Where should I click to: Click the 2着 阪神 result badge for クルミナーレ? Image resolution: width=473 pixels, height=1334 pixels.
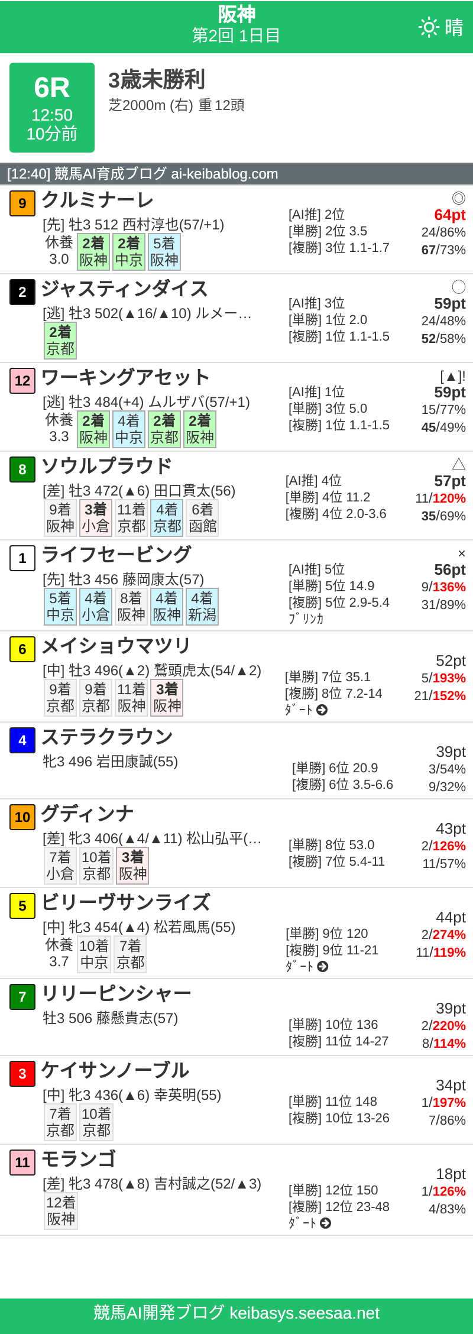[x=93, y=252]
